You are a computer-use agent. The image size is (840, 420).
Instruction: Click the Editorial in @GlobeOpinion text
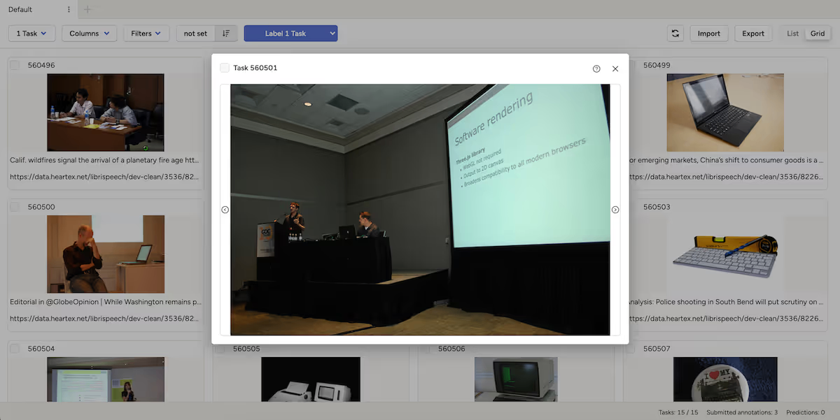(106, 302)
